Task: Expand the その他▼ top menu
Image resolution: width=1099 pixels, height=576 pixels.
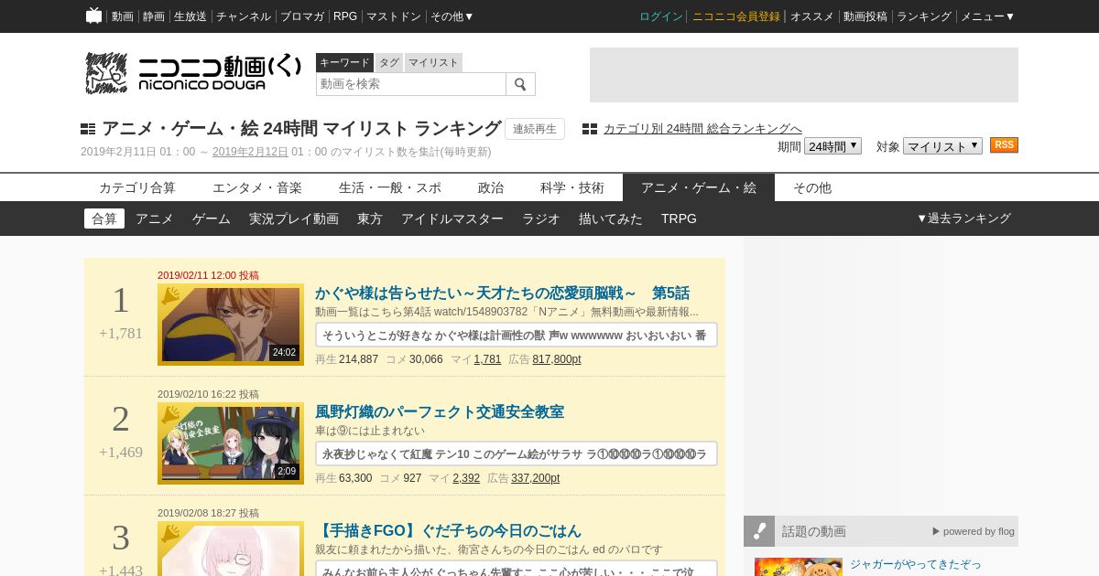Action: pyautogui.click(x=452, y=16)
